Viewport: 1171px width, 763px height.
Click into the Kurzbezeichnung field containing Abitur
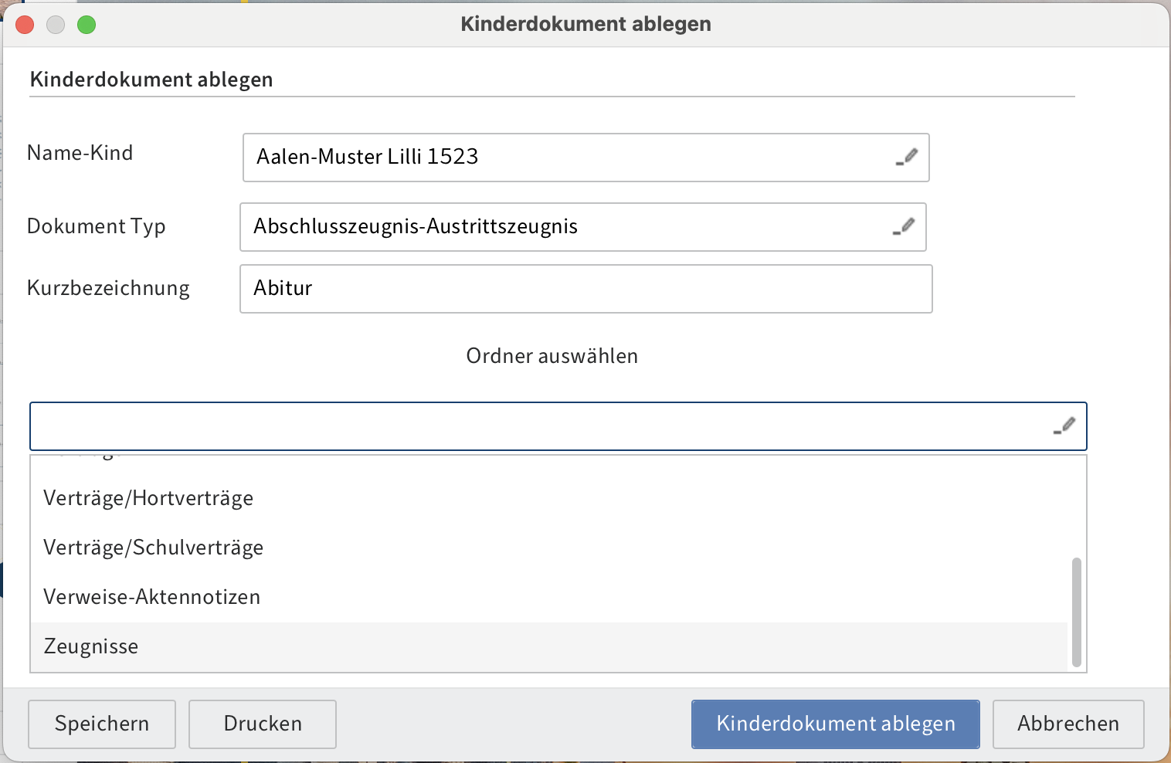[x=585, y=289]
